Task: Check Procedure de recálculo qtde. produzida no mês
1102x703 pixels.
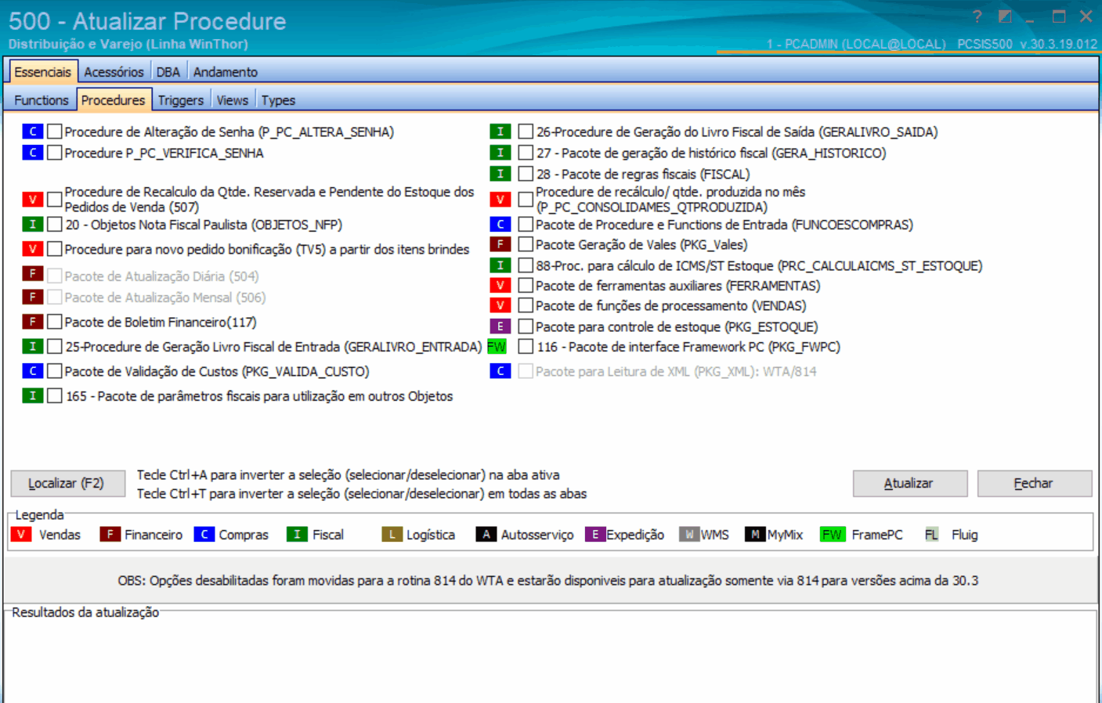Action: click(526, 200)
